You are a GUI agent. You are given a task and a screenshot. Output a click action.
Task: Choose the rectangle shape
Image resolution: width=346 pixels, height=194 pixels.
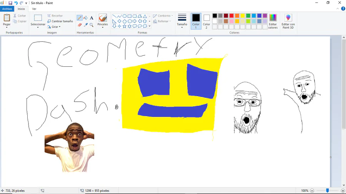click(130, 16)
